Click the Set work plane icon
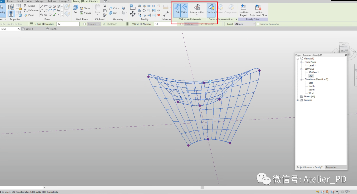This screenshot has height=194, width=357. click(75, 9)
